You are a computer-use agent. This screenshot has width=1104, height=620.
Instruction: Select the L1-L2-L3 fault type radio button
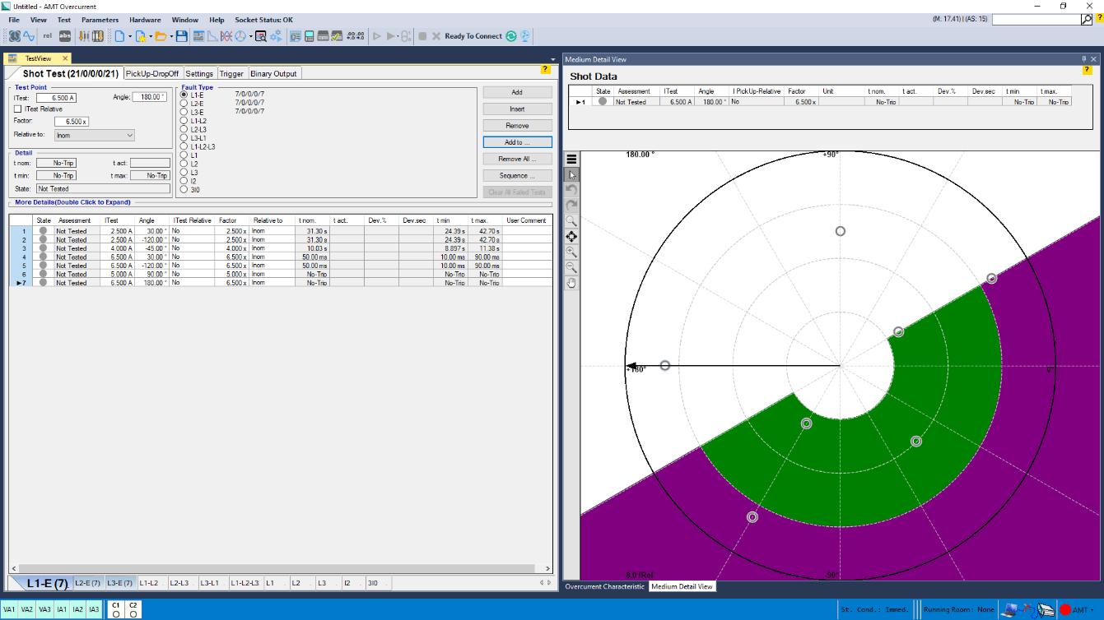tap(184, 146)
